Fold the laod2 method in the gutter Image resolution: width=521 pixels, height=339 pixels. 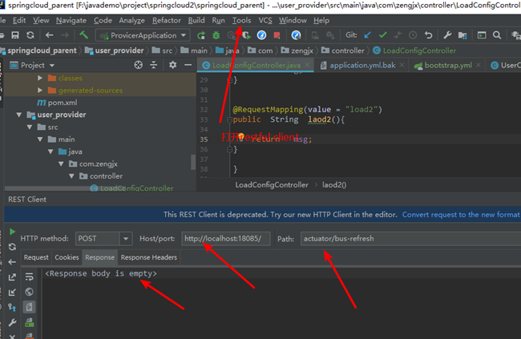pyautogui.click(x=229, y=119)
